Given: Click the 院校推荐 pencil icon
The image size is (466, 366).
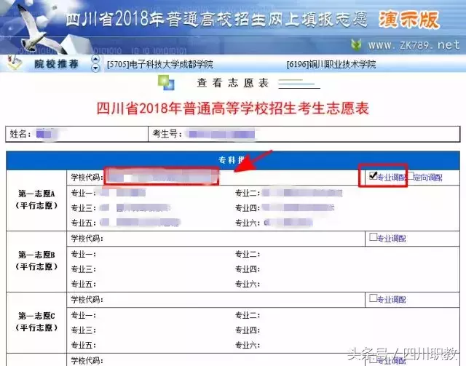Looking at the screenshot, I should click(x=15, y=62).
